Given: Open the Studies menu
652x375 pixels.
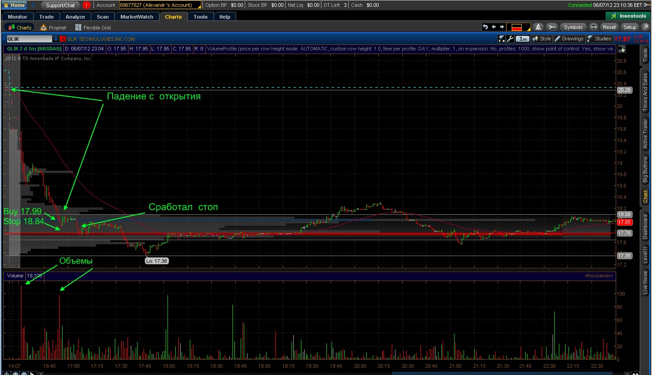Looking at the screenshot, I should 599,39.
